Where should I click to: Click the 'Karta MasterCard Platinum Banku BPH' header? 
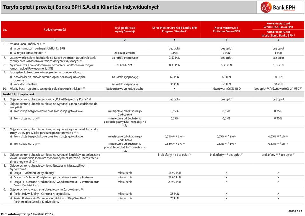(227, 30)
